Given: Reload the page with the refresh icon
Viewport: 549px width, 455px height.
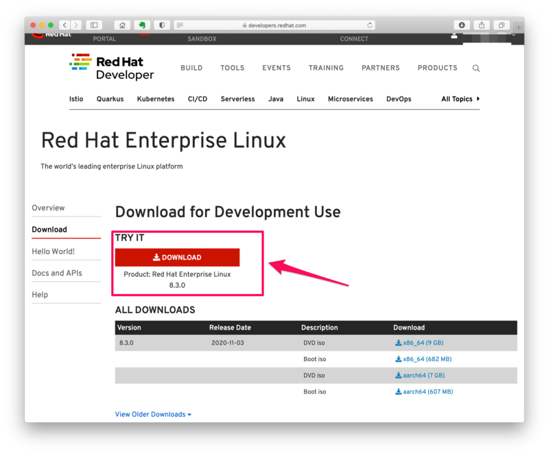Looking at the screenshot, I should coord(370,25).
